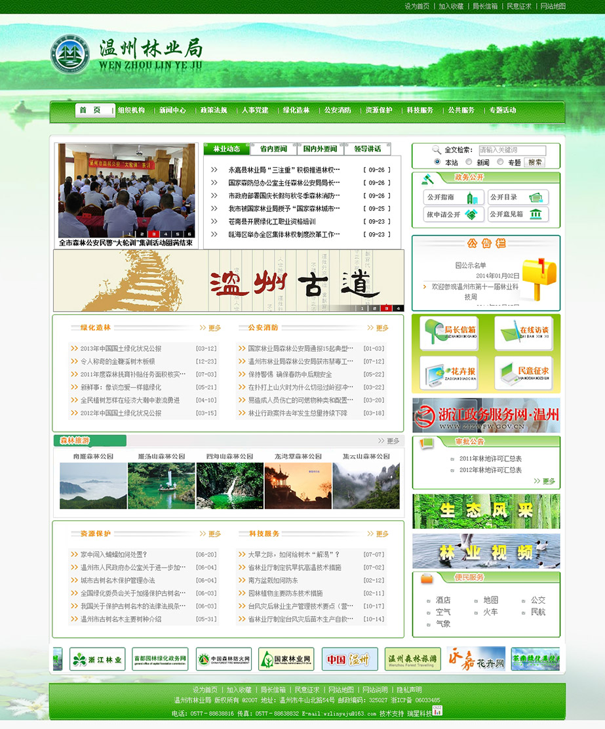
Task: Click the 中国森林防火网 logo
Action: [x=224, y=659]
